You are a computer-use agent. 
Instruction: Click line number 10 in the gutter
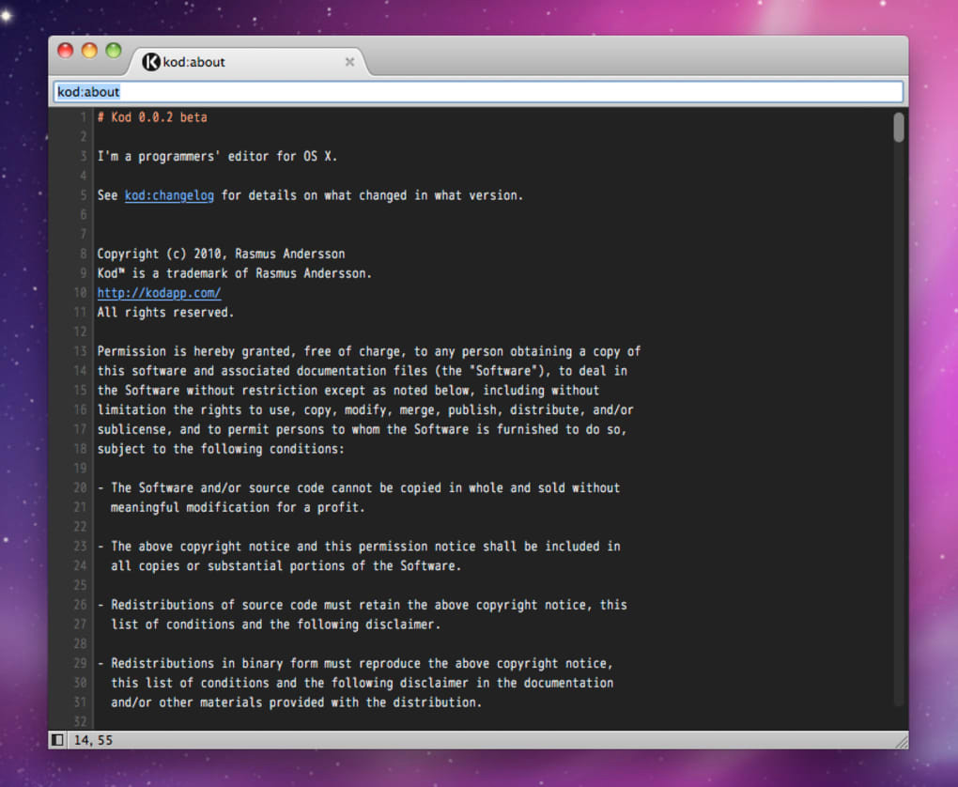coord(80,293)
